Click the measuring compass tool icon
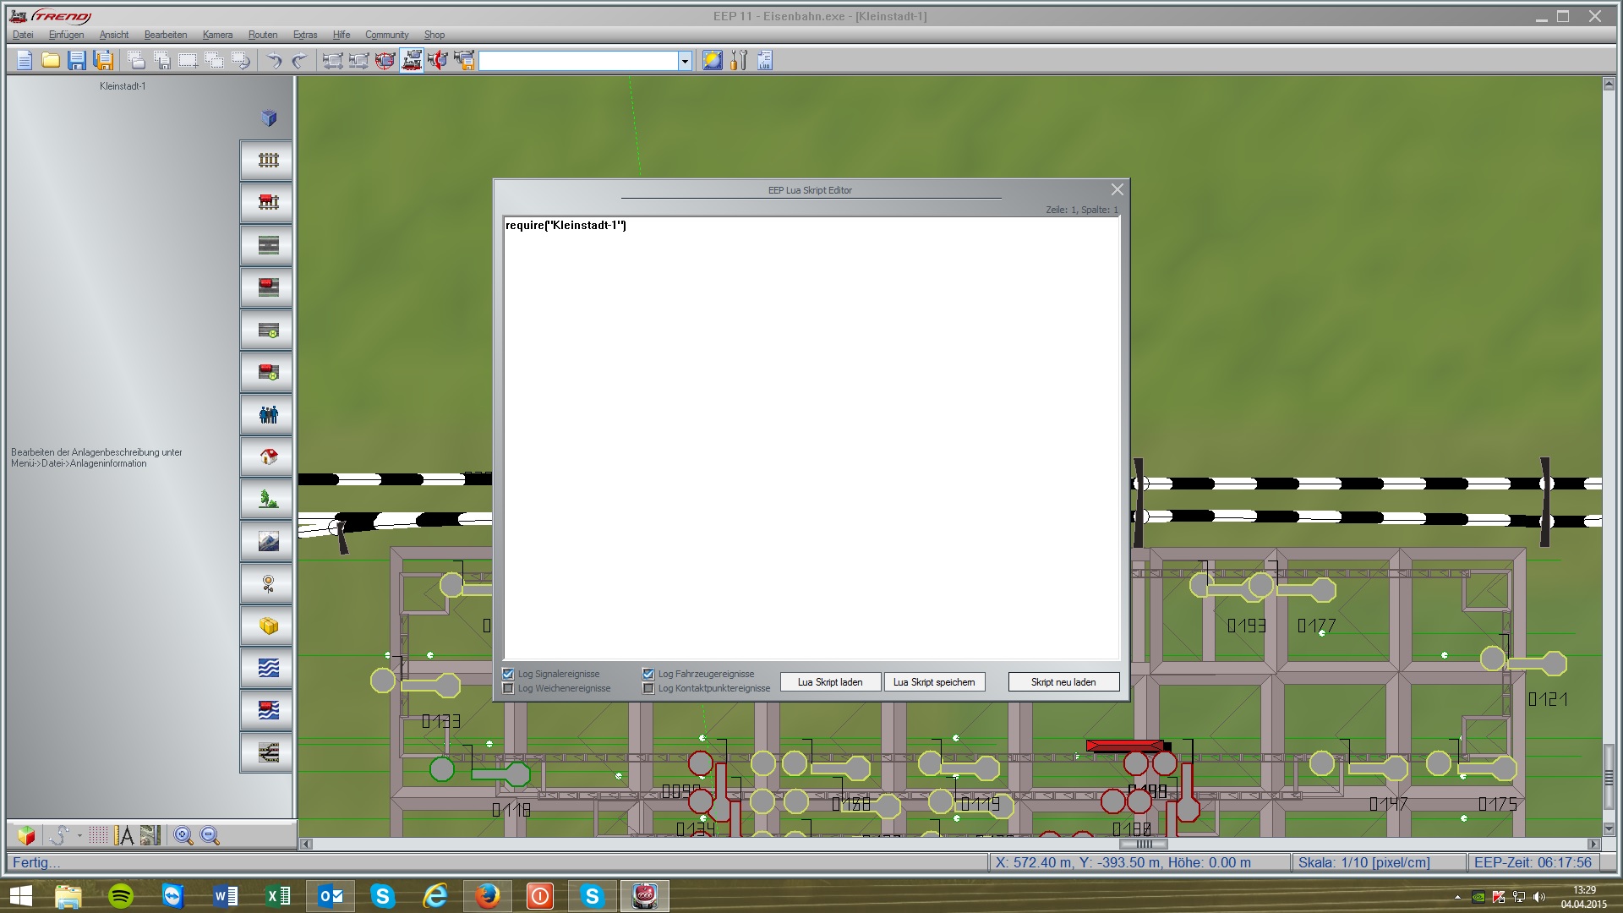The width and height of the screenshot is (1623, 913). [124, 835]
